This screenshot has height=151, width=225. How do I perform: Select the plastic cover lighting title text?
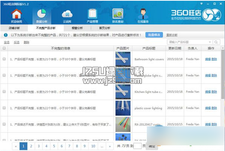(148, 108)
